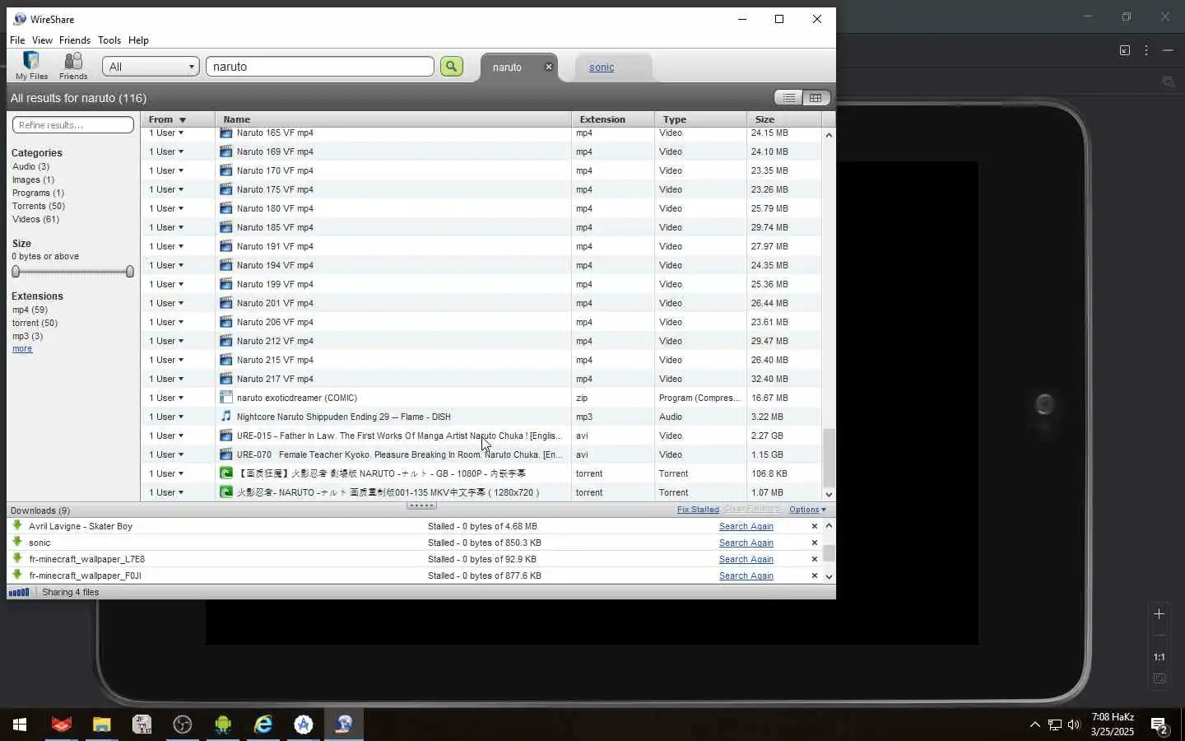Open the Help menu
This screenshot has height=741, width=1185.
point(138,40)
